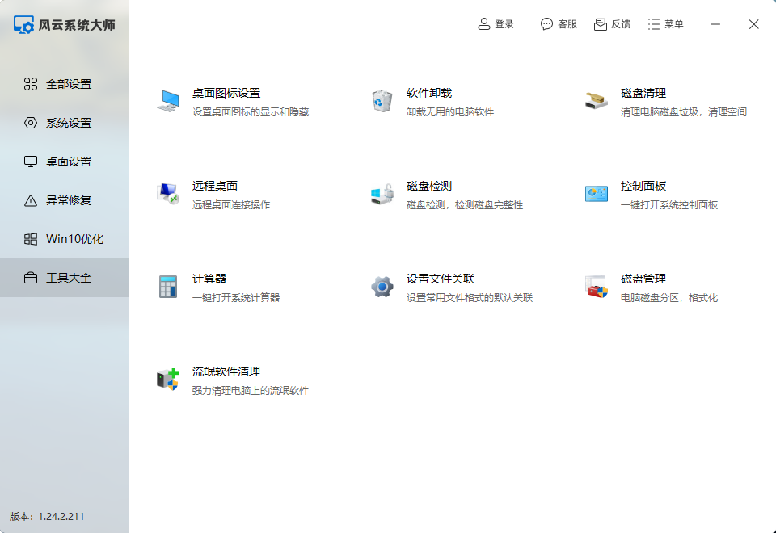Switch to 异常修复 section

point(65,200)
